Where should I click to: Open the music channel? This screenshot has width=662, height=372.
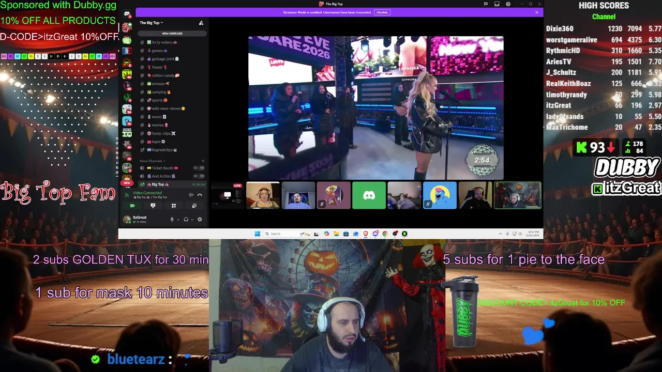[171, 117]
